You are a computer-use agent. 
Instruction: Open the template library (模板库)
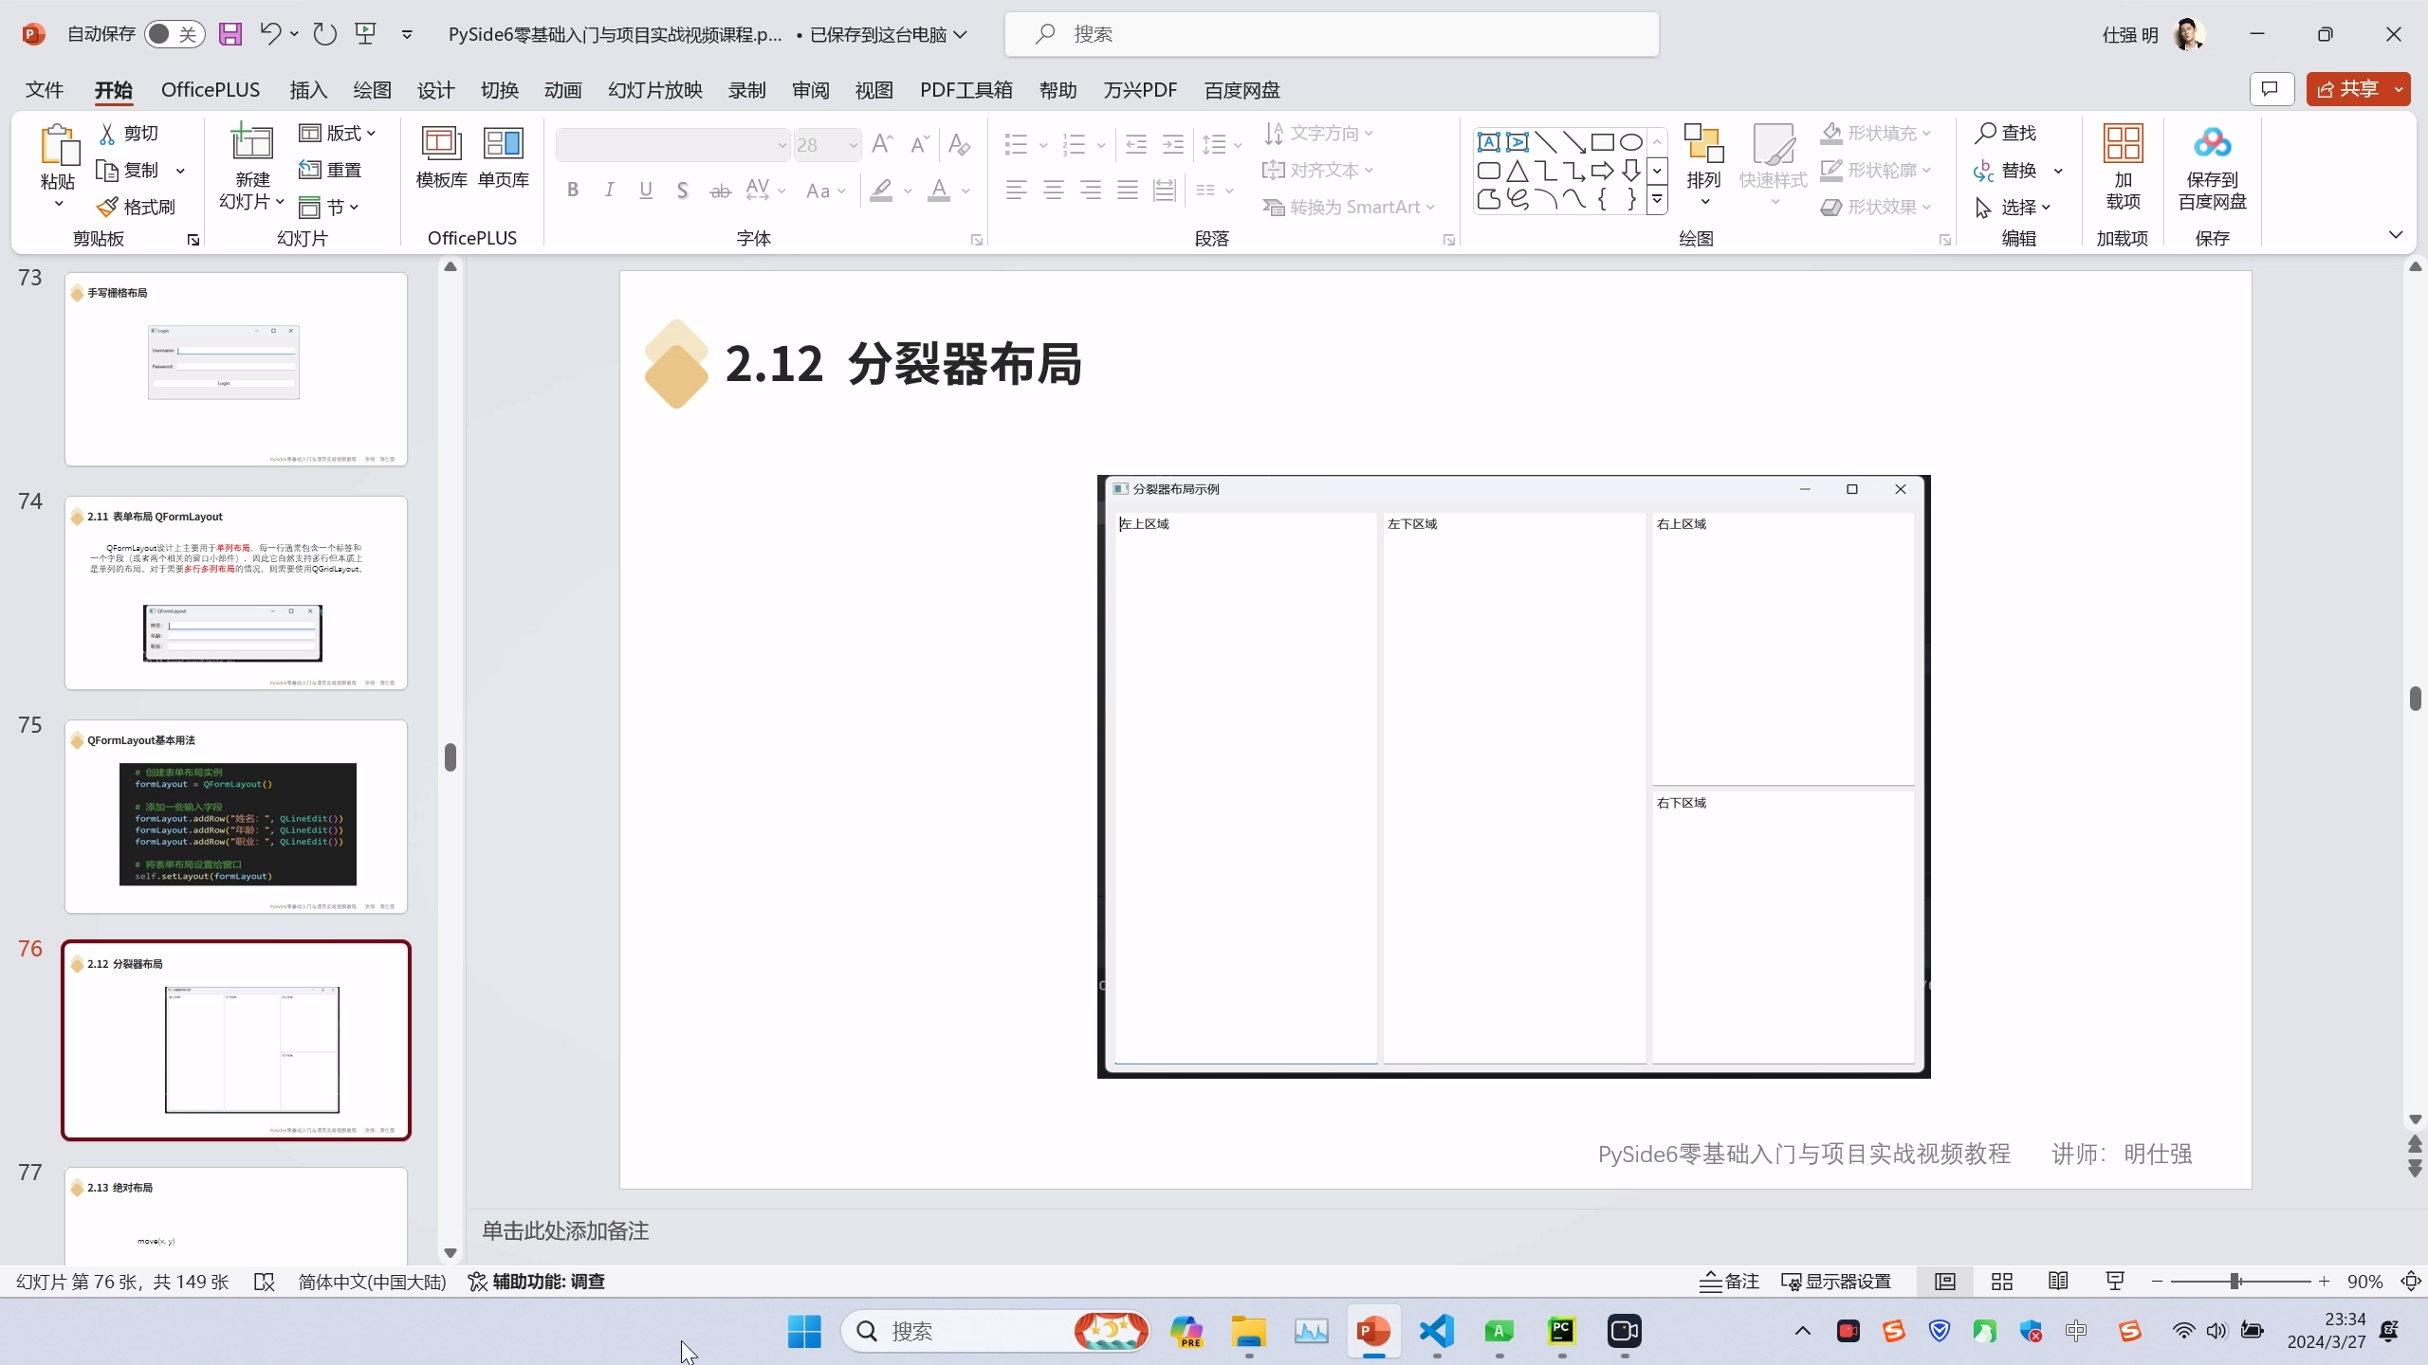(440, 158)
